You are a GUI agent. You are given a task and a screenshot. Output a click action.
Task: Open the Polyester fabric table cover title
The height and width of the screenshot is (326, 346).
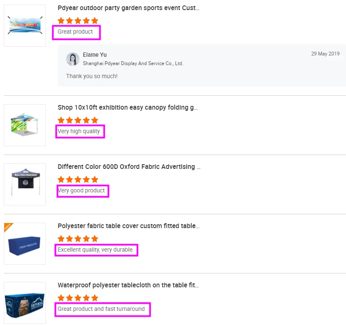click(x=128, y=226)
